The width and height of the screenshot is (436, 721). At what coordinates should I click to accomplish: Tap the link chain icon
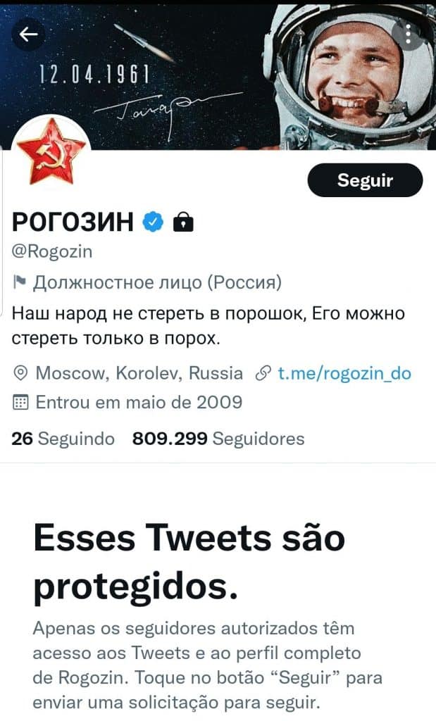click(x=263, y=373)
